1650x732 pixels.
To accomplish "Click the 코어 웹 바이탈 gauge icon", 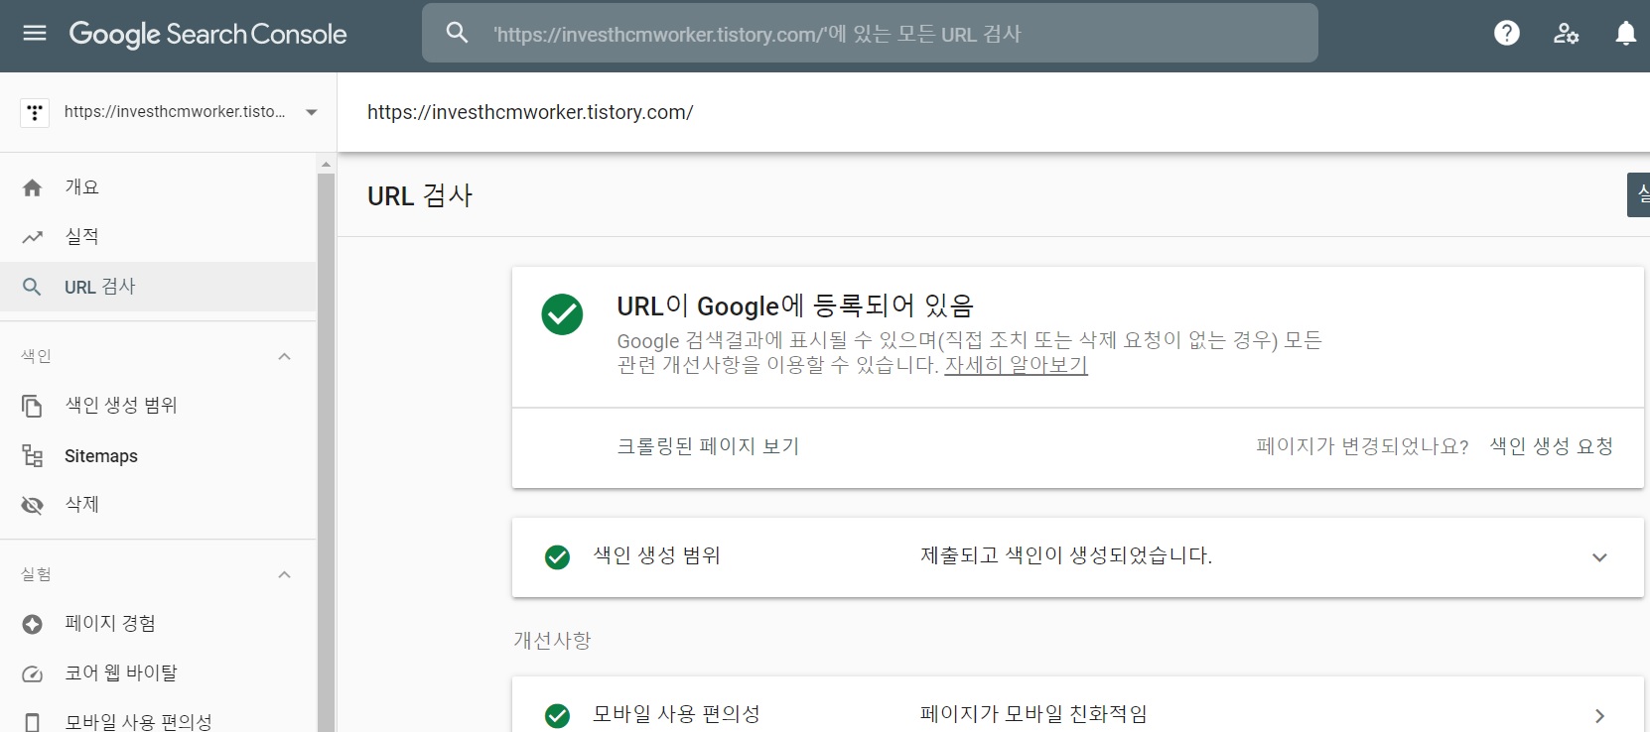I will pyautogui.click(x=33, y=673).
